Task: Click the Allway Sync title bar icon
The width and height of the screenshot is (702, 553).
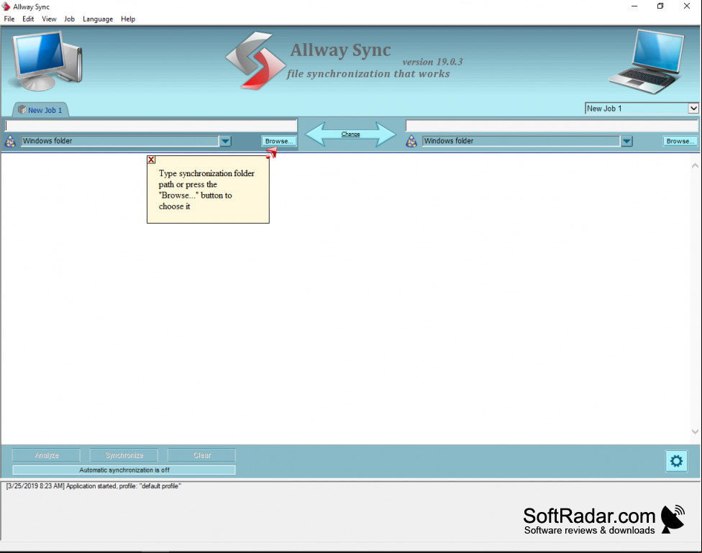Action: [6, 6]
